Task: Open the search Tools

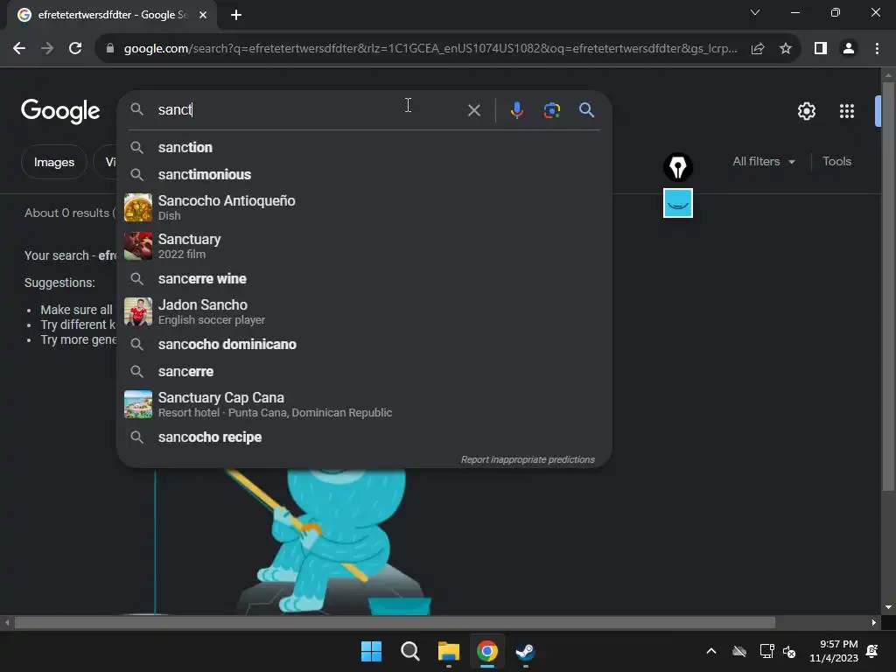Action: click(x=836, y=162)
